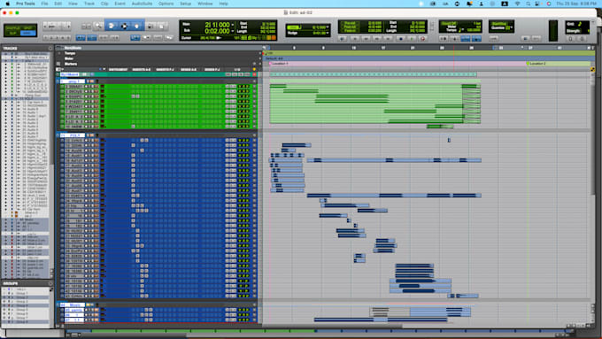Image resolution: width=602 pixels, height=339 pixels.
Task: Click the Markers ruler label
Action: (x=71, y=64)
